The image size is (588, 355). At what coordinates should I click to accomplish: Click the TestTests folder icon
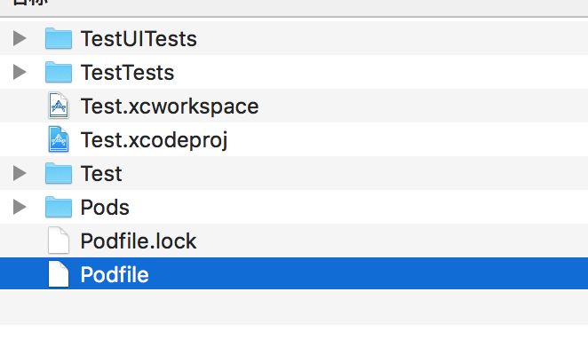point(58,72)
